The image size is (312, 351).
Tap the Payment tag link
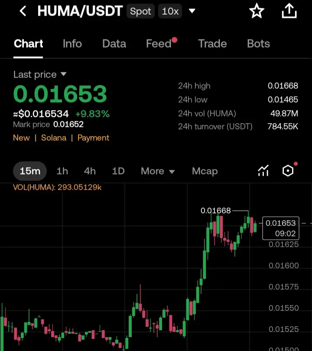click(x=93, y=138)
